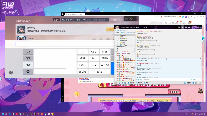Screen dimensions: 207x116
Task: Open 游戏小几 assistant avatar
Action: pyautogui.click(x=21, y=29)
